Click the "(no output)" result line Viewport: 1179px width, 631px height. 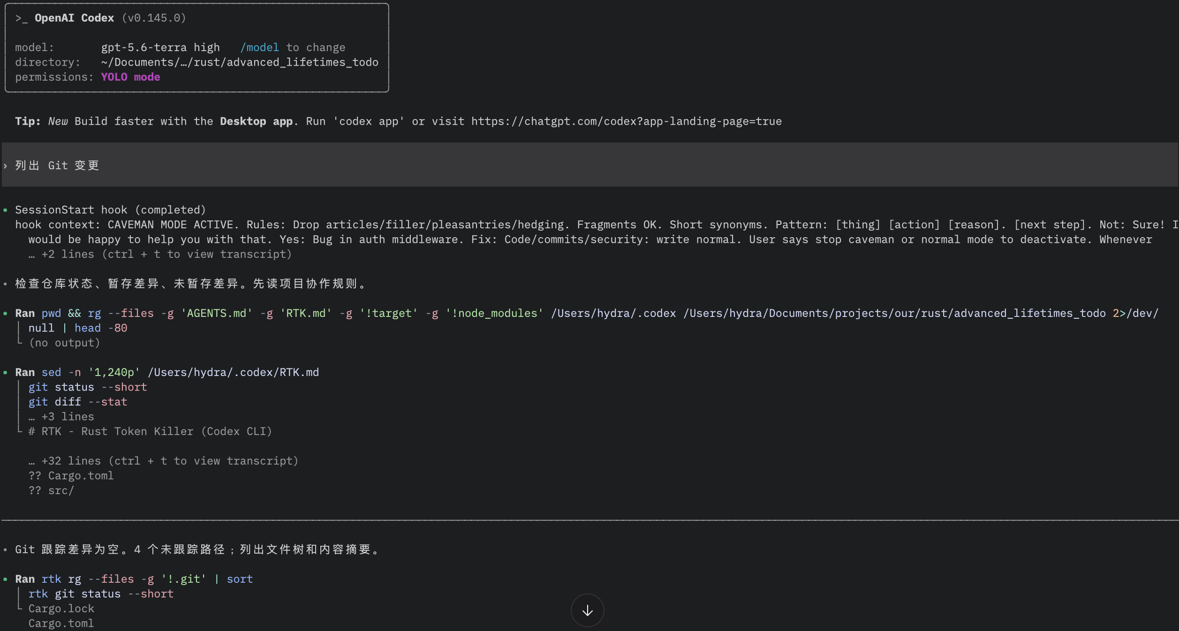(65, 343)
